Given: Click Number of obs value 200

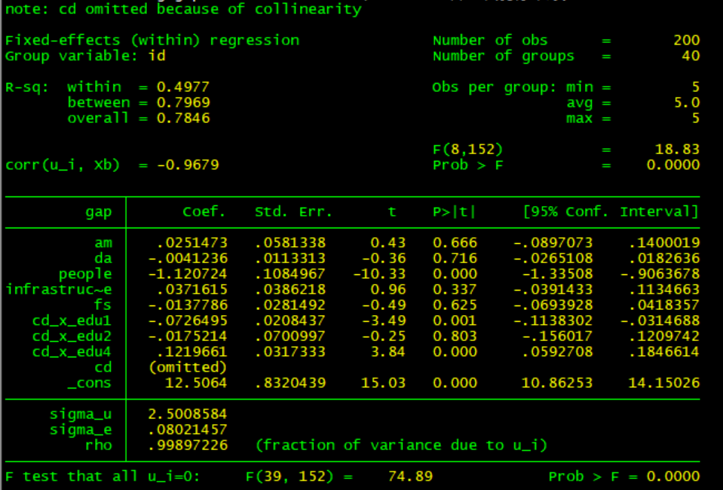Looking at the screenshot, I should point(687,41).
